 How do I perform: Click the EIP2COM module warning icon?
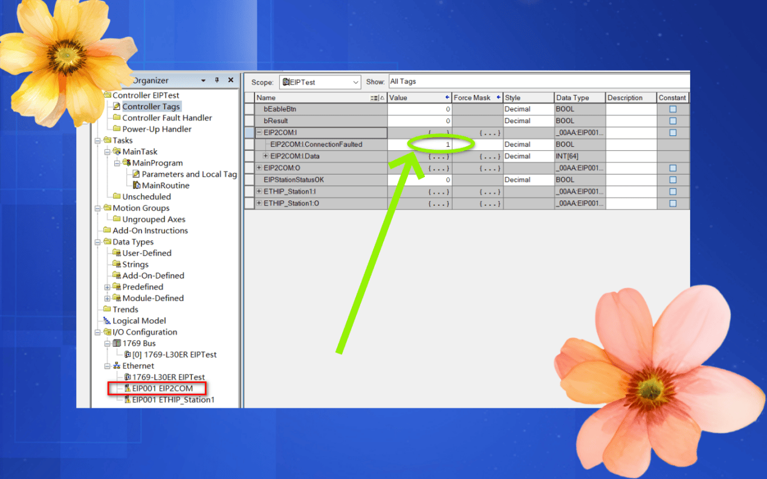pyautogui.click(x=127, y=388)
